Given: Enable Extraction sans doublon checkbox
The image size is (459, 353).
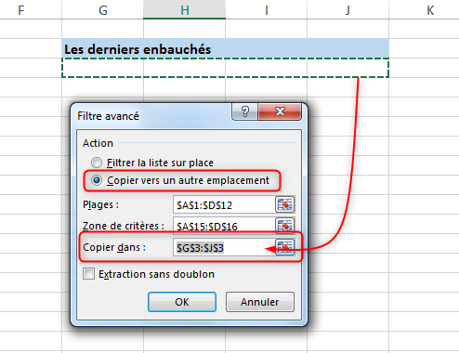Looking at the screenshot, I should [88, 274].
